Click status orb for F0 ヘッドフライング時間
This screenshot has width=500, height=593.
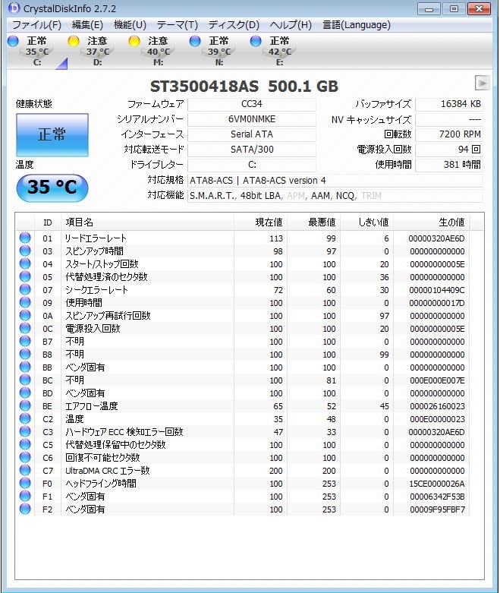click(25, 483)
